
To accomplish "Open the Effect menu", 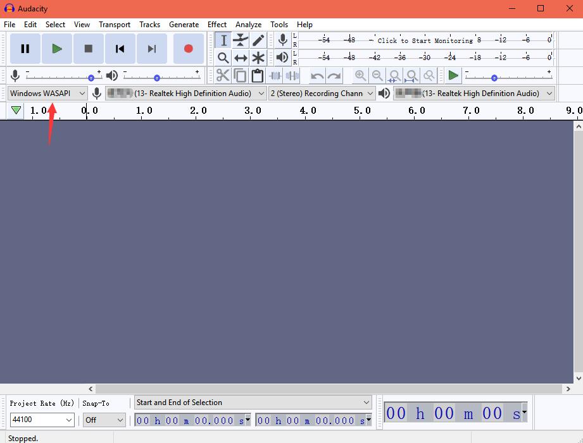I will pos(217,25).
